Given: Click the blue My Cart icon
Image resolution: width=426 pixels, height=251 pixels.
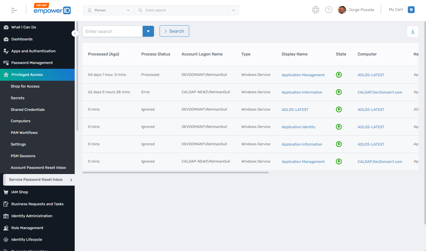Looking at the screenshot, I should pos(411,9).
